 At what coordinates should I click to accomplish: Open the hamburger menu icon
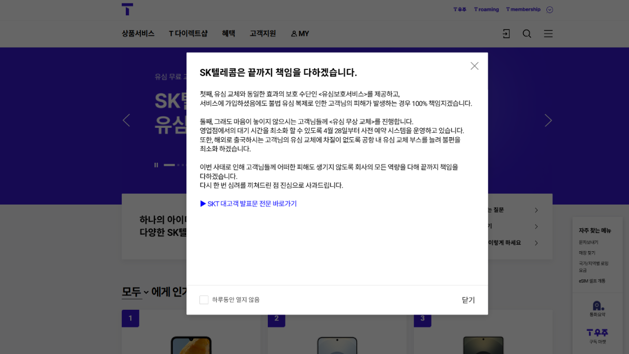[x=548, y=33]
